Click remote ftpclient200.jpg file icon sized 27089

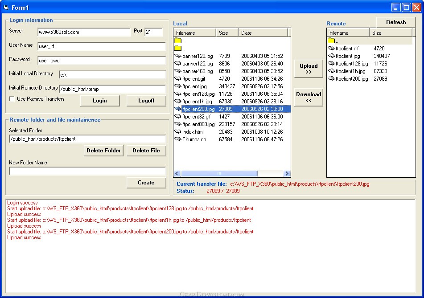pos(331,78)
